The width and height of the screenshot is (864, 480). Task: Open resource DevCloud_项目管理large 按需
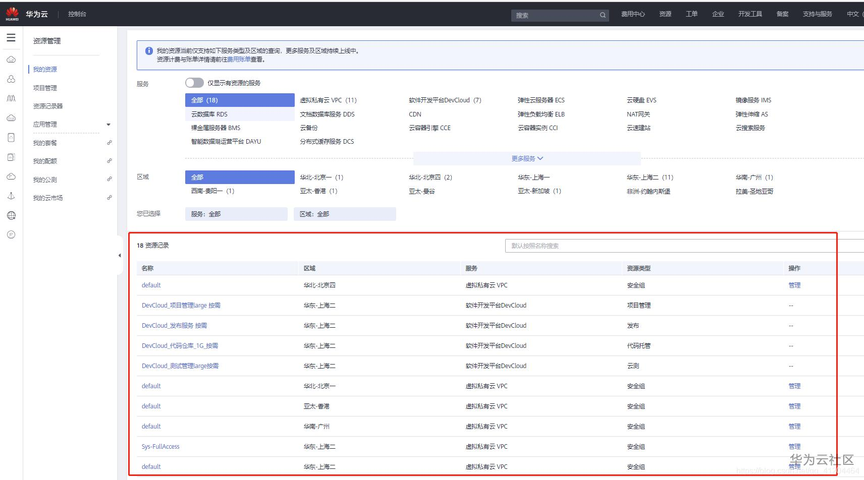pos(181,306)
